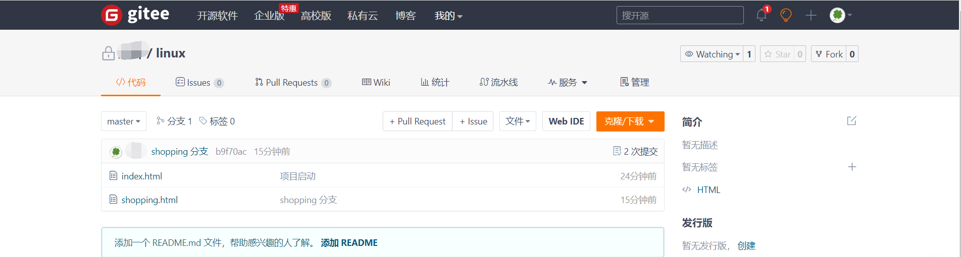The height and width of the screenshot is (257, 961).
Task: Open the 标签 0 tags link
Action: click(217, 121)
